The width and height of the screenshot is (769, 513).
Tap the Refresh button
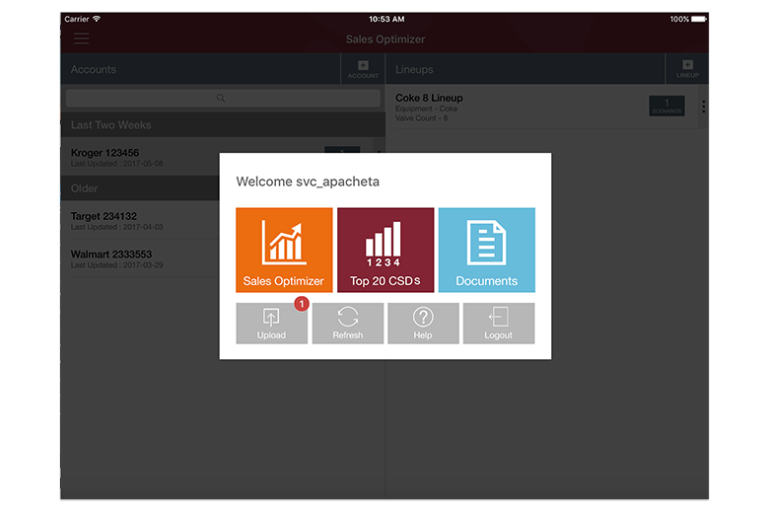pyautogui.click(x=348, y=323)
